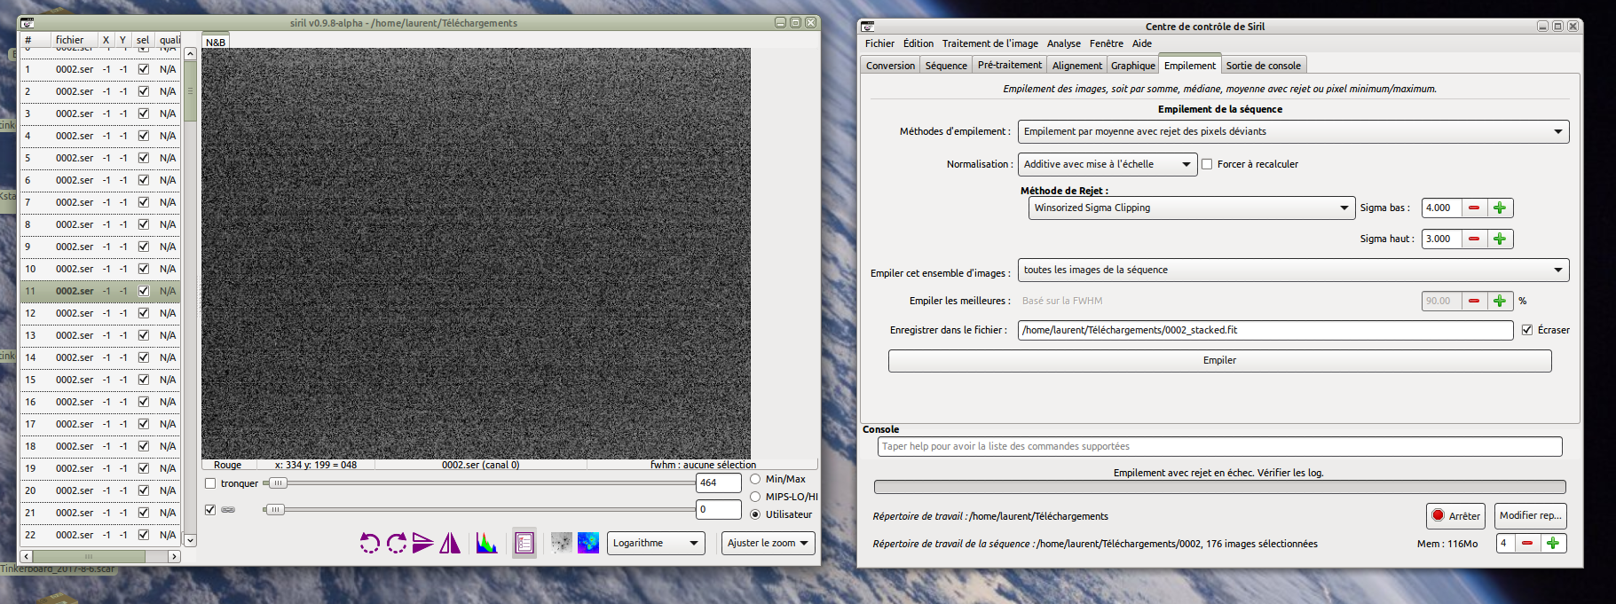Screen dimensions: 1616x604
Task: Open the Siril main window's system menu icon
Action: [27, 23]
